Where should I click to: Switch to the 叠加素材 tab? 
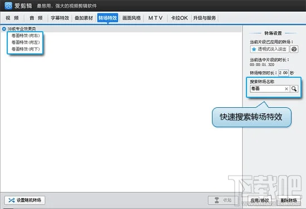pos(84,18)
